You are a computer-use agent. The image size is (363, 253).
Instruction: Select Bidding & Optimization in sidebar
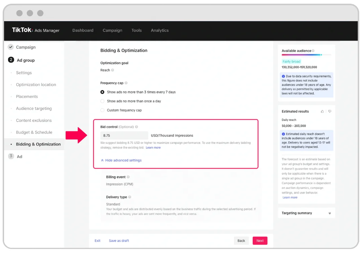pos(38,144)
